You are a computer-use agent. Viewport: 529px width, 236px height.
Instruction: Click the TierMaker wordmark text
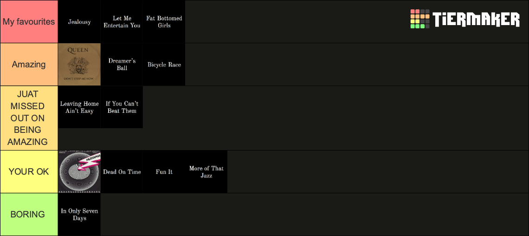pos(477,20)
